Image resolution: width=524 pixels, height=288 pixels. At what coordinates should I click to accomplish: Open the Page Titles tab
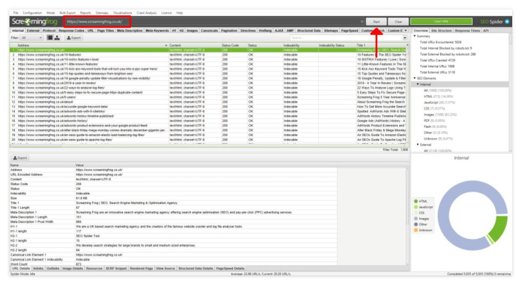pos(105,31)
